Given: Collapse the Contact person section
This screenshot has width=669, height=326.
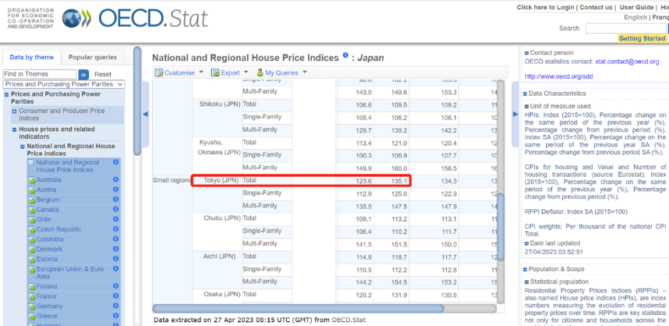Looking at the screenshot, I should [527, 53].
